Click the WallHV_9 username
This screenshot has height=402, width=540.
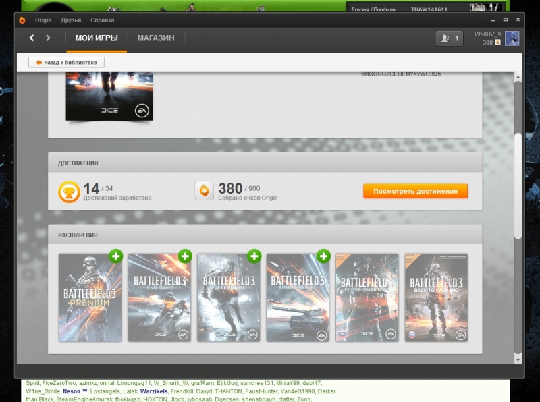tap(487, 34)
